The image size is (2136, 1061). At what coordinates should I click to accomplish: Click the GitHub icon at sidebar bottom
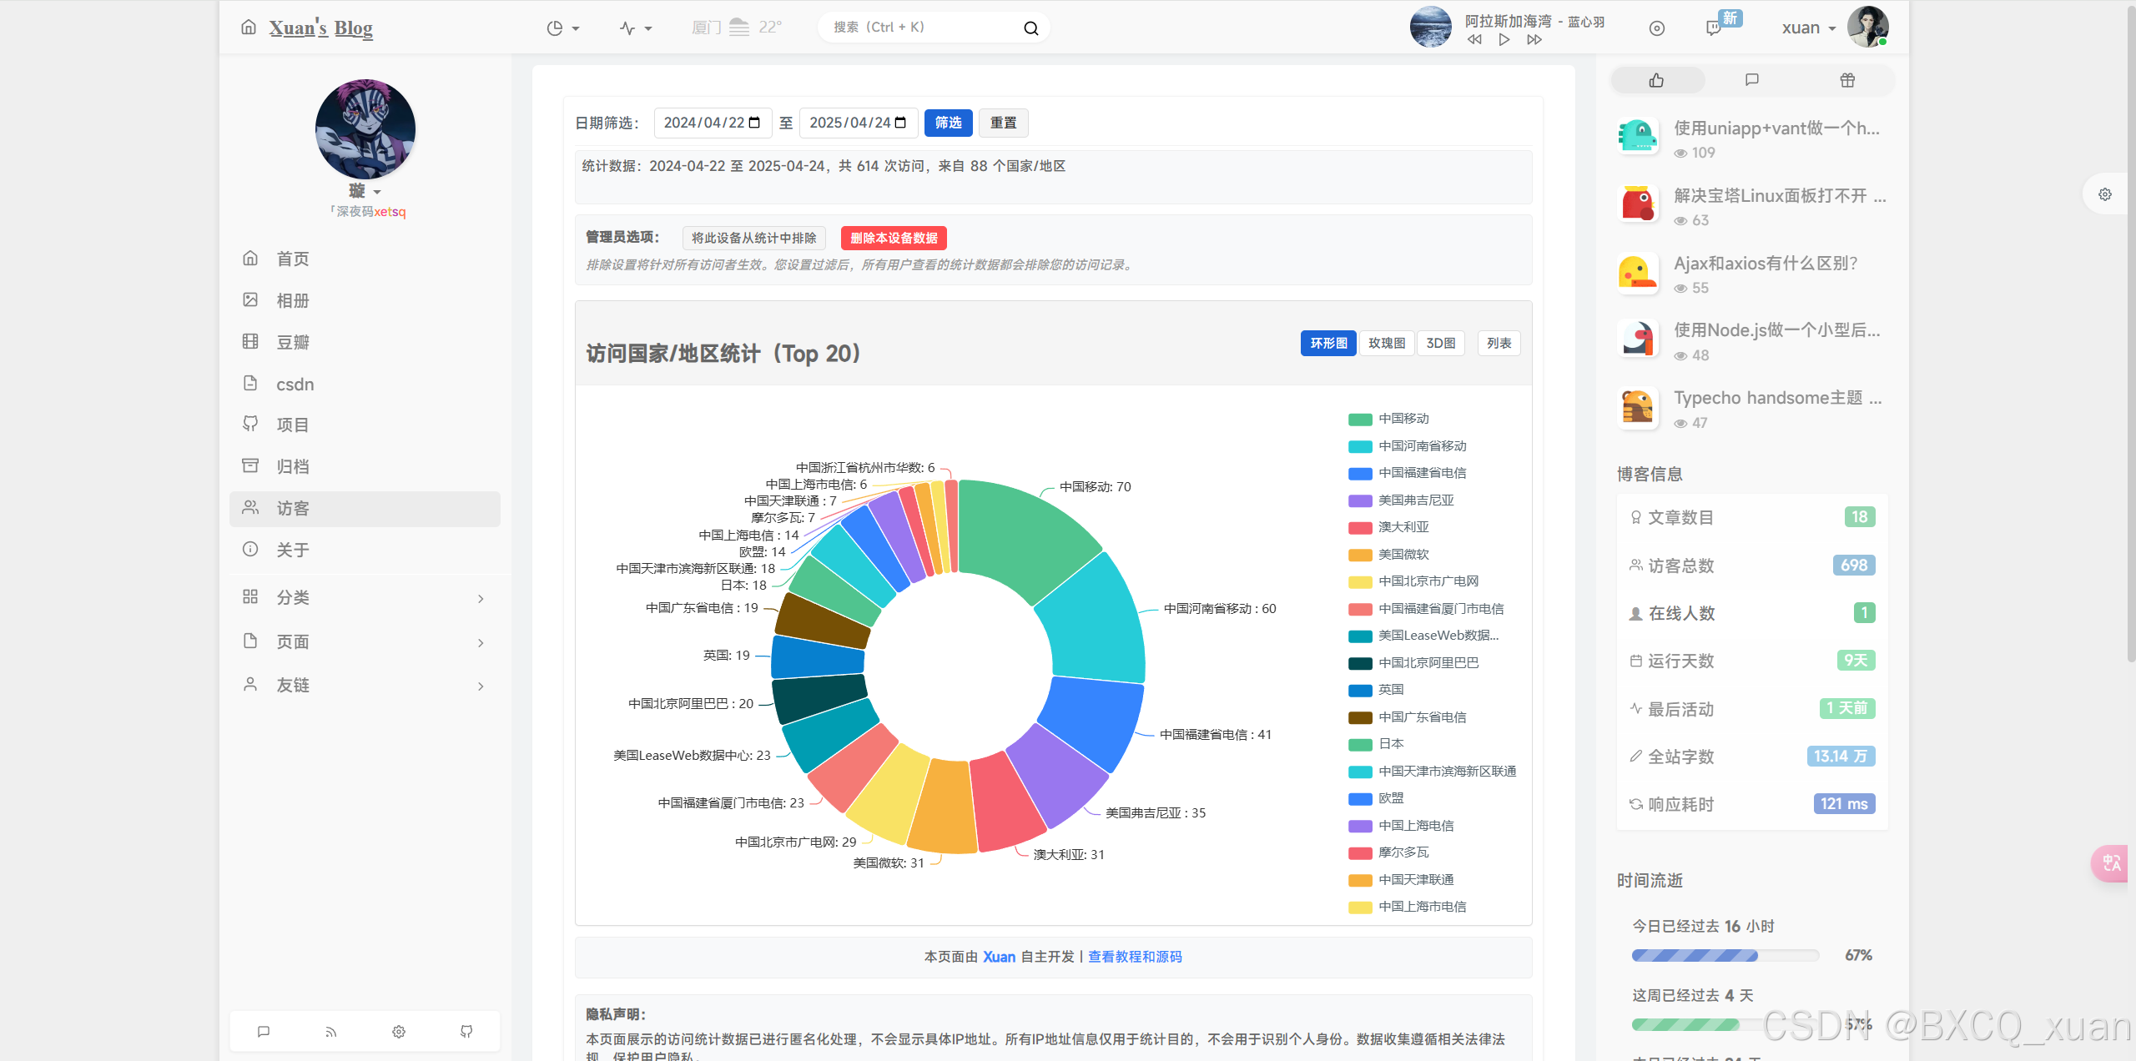(466, 1032)
